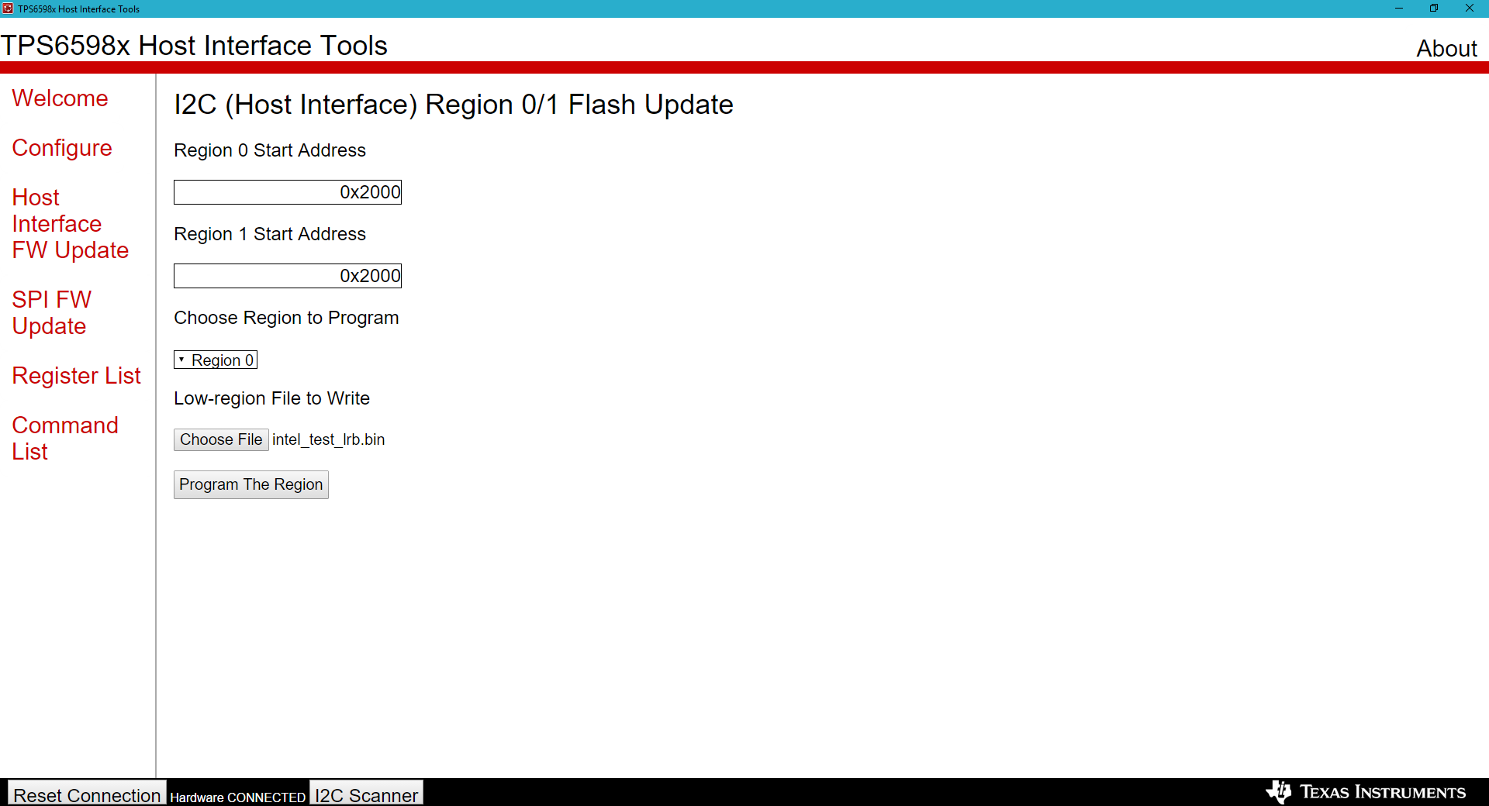Open the SPI FW Update section
Screen dimensions: 1489x806
51,312
